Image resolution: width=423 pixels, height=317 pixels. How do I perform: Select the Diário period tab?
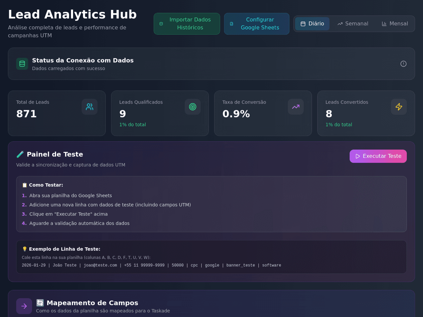[312, 24]
